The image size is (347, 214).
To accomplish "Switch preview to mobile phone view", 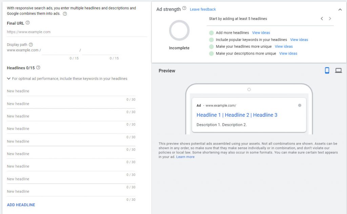I will tap(327, 70).
